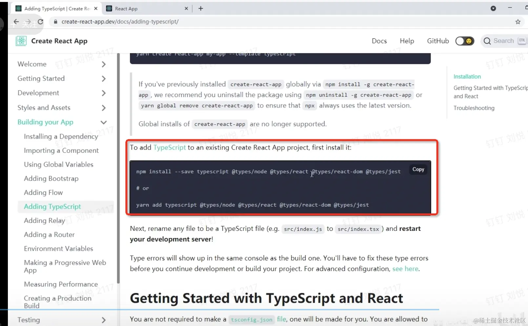The image size is (528, 326).
Task: Close the Adding TypeScript tab
Action: click(96, 9)
